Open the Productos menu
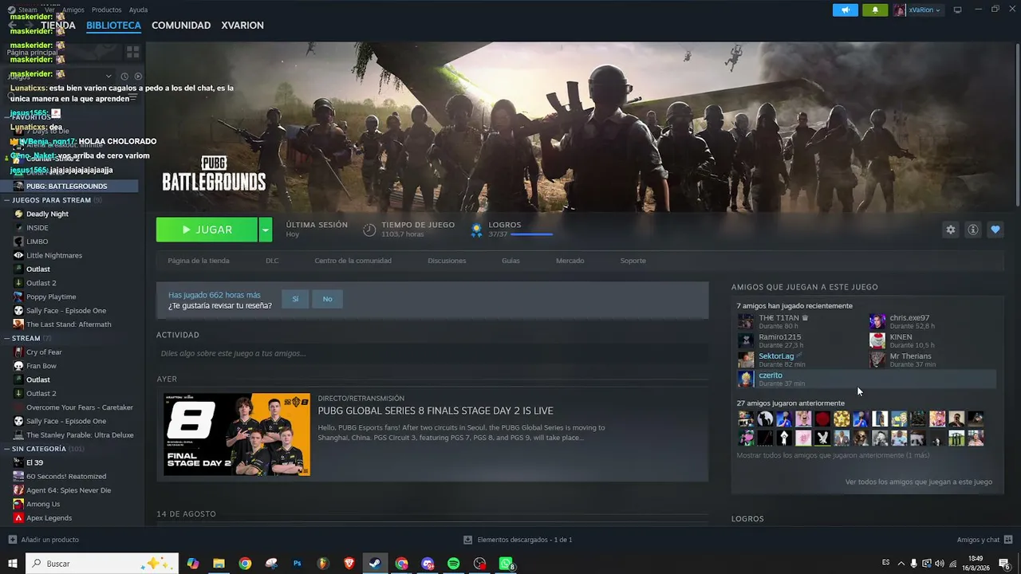 (107, 10)
